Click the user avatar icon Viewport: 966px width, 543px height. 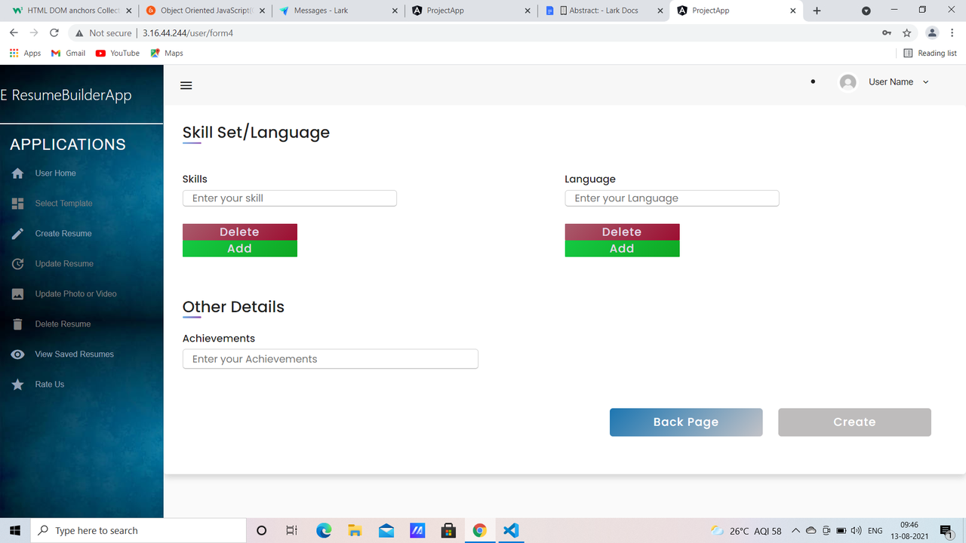point(848,82)
